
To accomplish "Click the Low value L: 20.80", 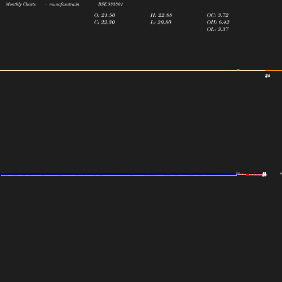I will (161, 23).
